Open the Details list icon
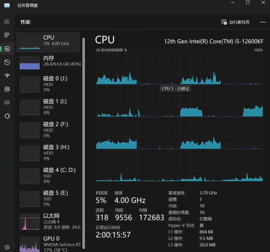The image size is (270, 252). point(7,103)
